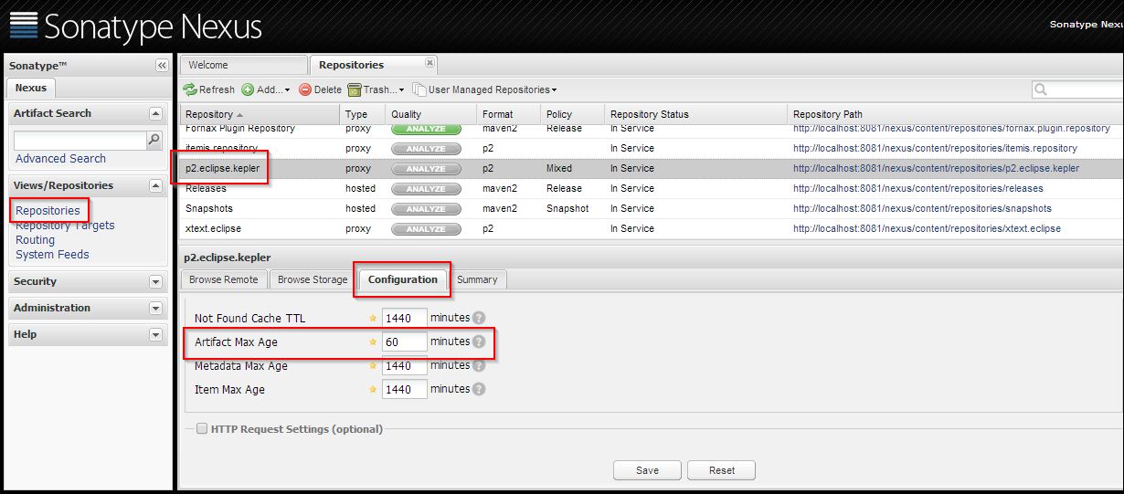The width and height of the screenshot is (1124, 494).
Task: Switch to the Welcome tab
Action: click(243, 65)
